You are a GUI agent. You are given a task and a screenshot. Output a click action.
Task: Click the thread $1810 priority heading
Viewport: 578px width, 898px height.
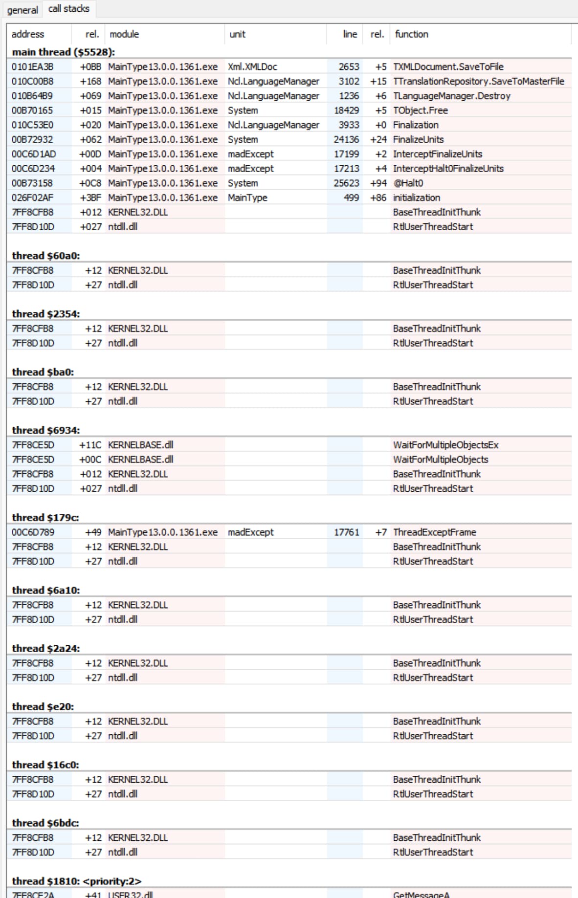point(77,881)
